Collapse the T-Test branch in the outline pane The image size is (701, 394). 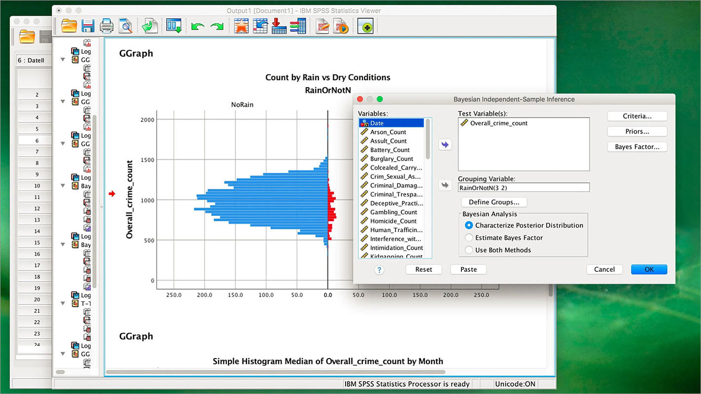pyautogui.click(x=63, y=303)
